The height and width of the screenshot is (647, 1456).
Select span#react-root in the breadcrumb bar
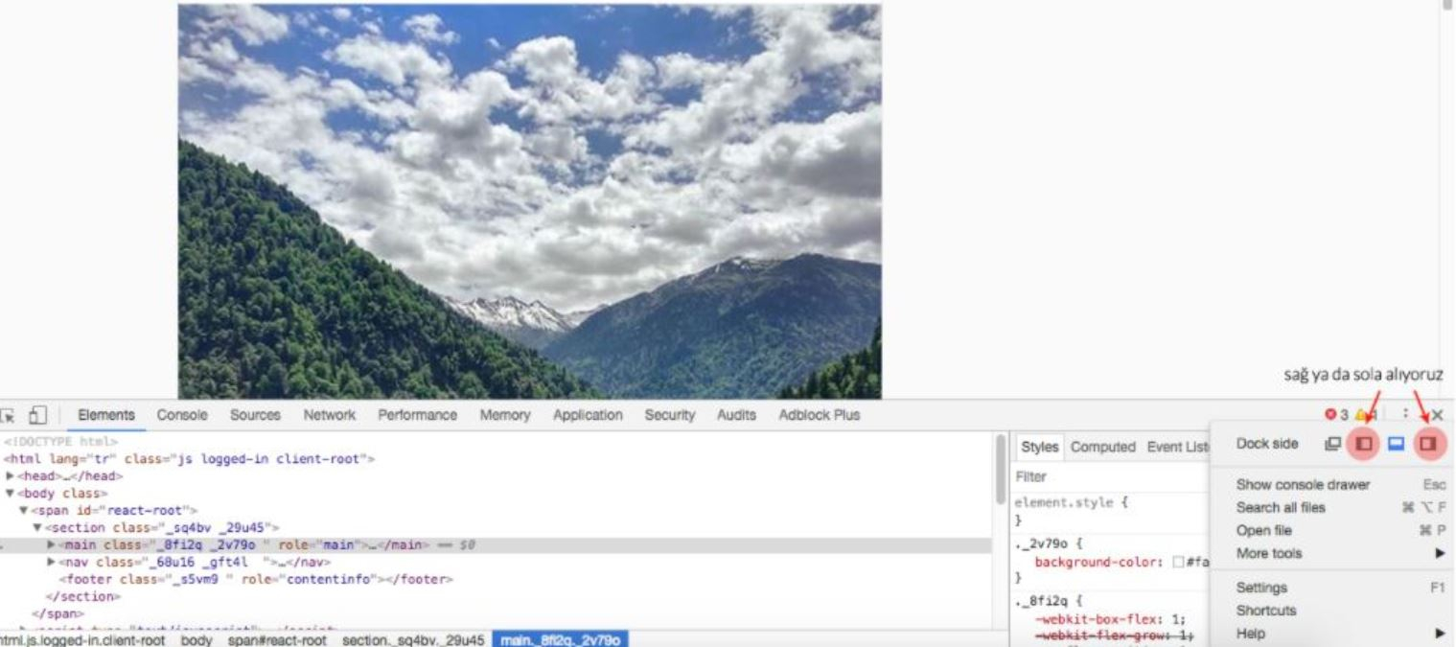pyautogui.click(x=277, y=639)
